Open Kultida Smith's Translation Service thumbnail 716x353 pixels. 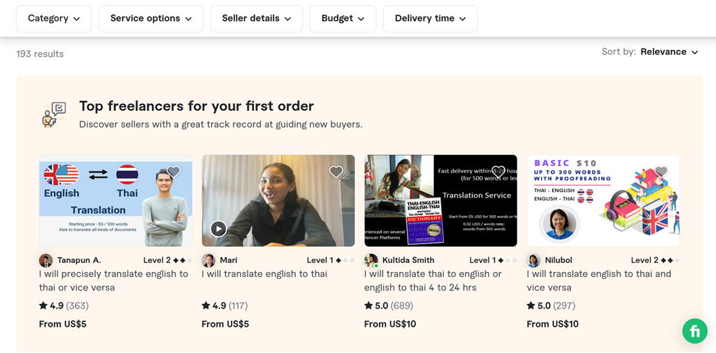coord(441,200)
